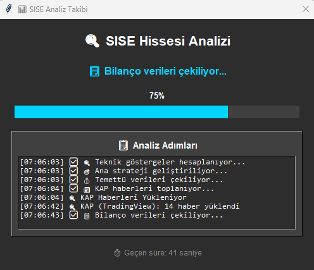The width and height of the screenshot is (314, 270).
Task: Close the SISE Analiz Takibi window
Action: click(x=306, y=9)
